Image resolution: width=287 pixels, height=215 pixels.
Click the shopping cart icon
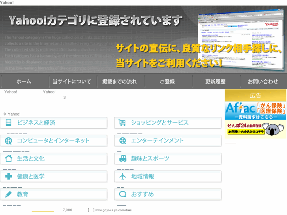point(122,122)
